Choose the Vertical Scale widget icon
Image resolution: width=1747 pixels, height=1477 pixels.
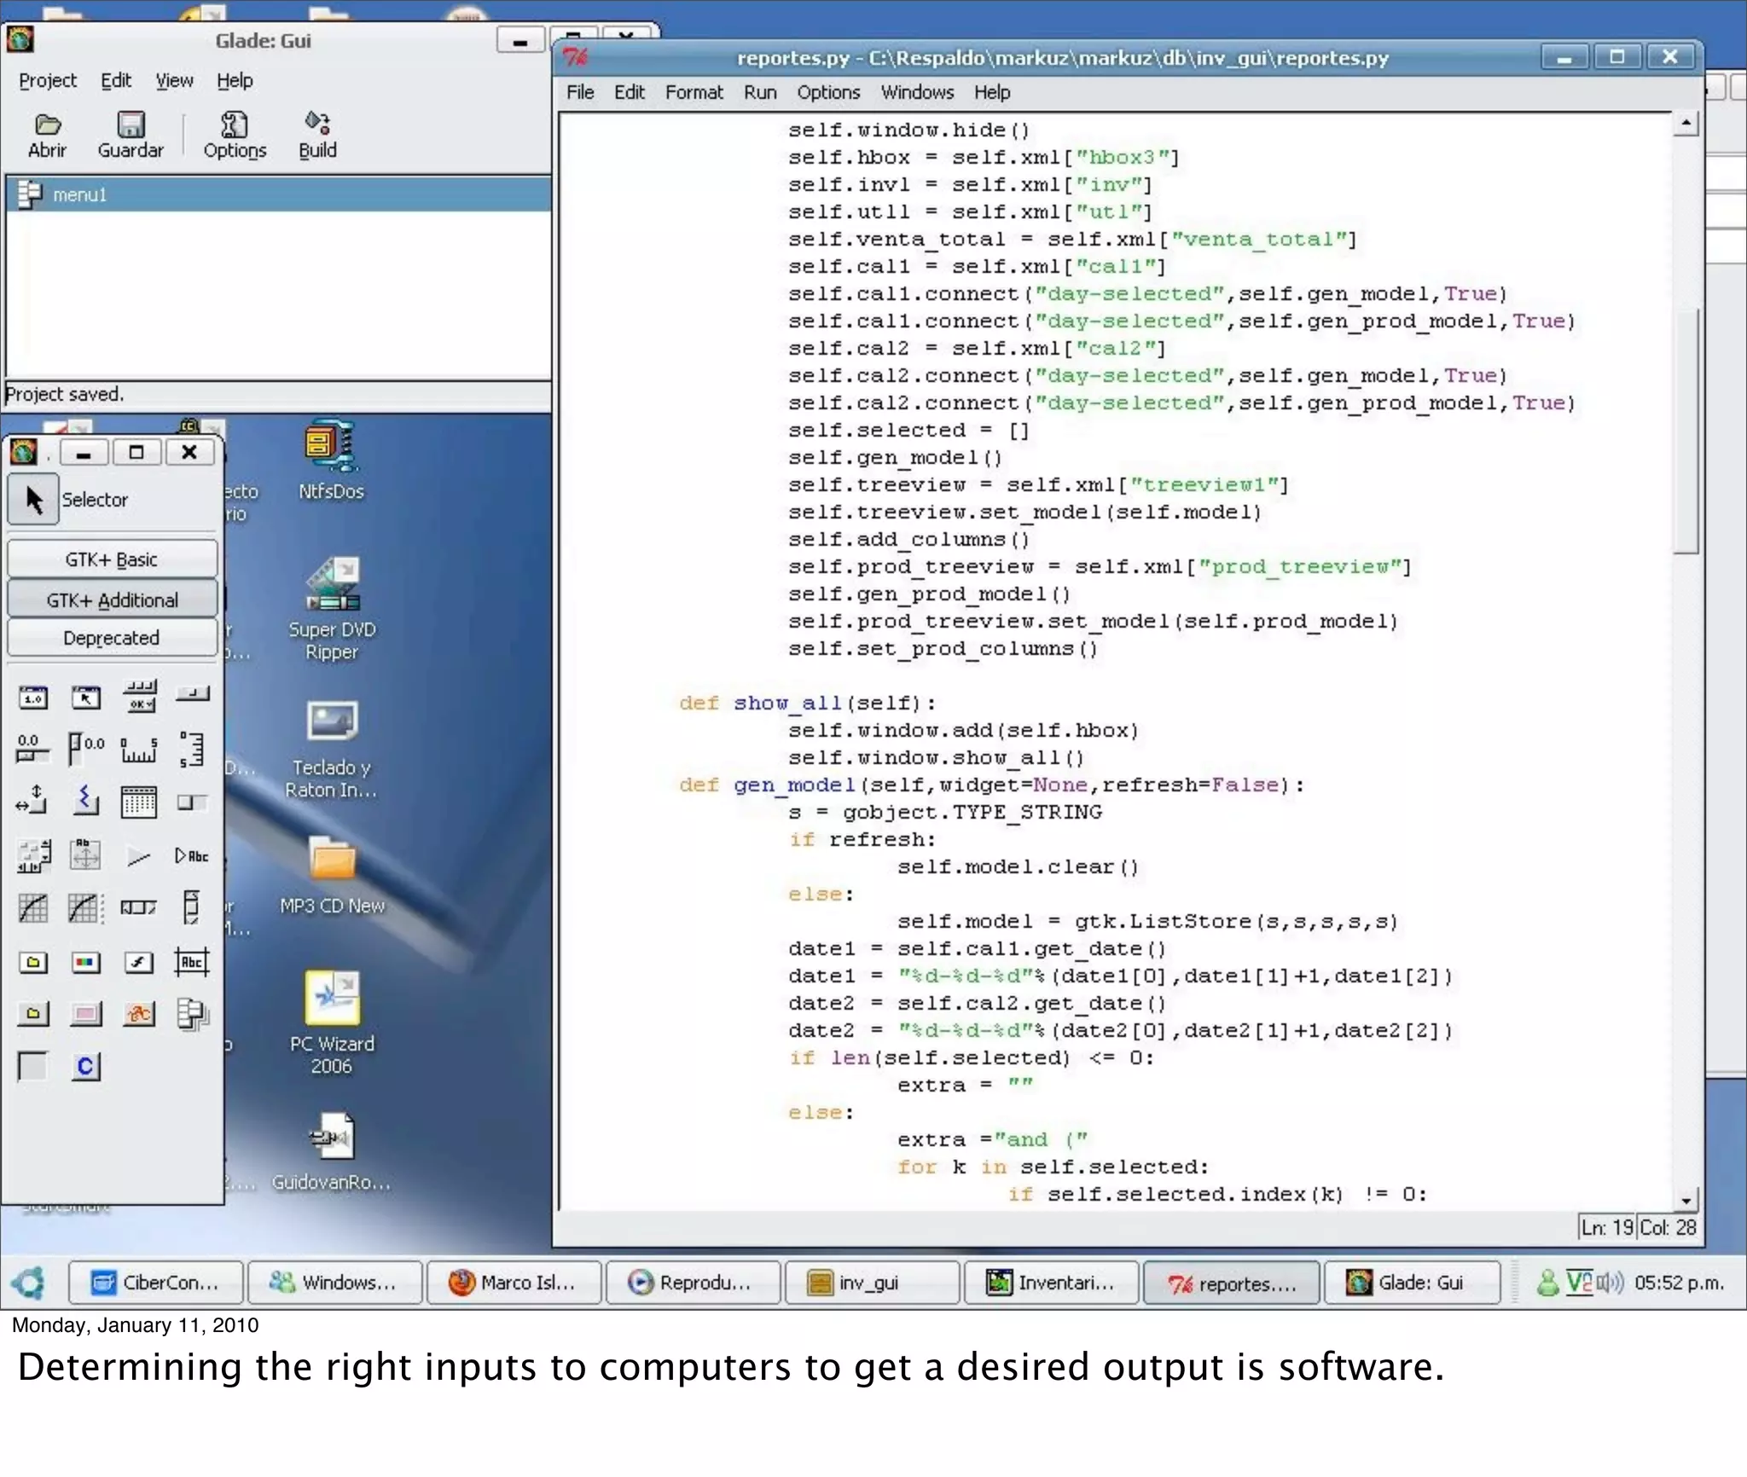pyautogui.click(x=85, y=749)
